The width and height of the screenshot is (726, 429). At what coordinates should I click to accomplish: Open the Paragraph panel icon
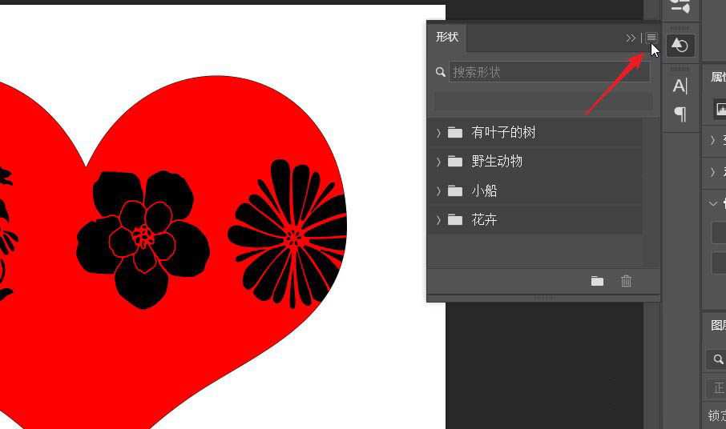click(x=680, y=114)
